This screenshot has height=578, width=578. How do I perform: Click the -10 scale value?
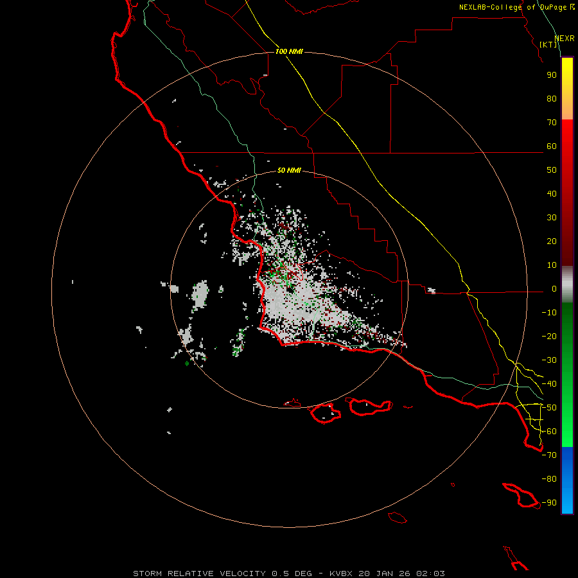(x=549, y=313)
